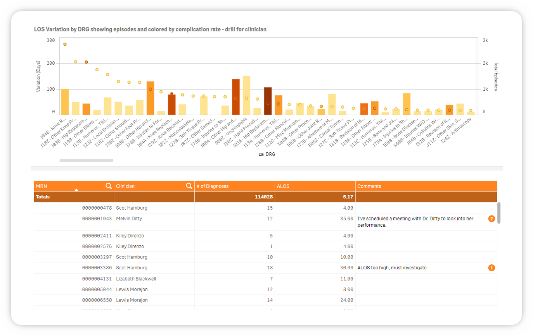Open the comment badge showing 1
This screenshot has width=533, height=336.
491,268
